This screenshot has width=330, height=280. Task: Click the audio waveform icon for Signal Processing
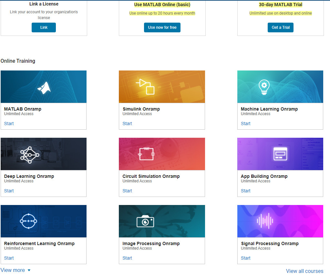[x=265, y=221]
